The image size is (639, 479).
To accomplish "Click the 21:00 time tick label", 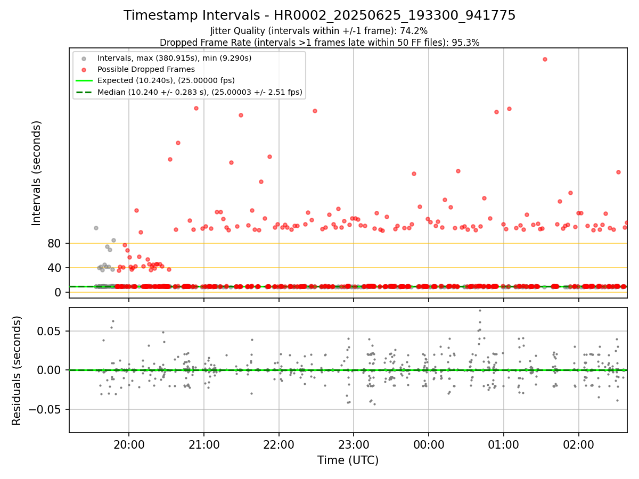I will [x=204, y=444].
